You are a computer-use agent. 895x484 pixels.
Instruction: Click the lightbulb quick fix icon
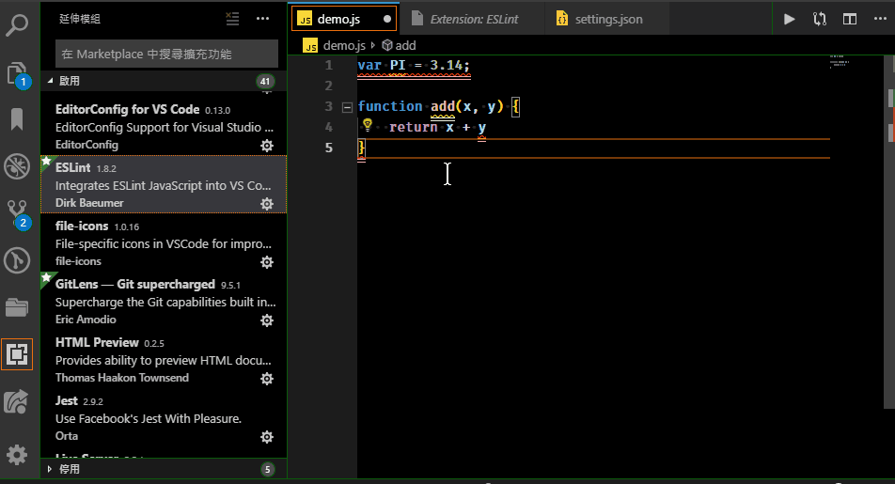tap(368, 125)
